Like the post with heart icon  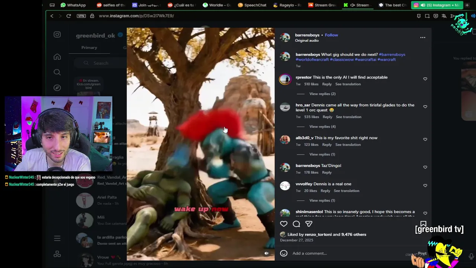[284, 224]
